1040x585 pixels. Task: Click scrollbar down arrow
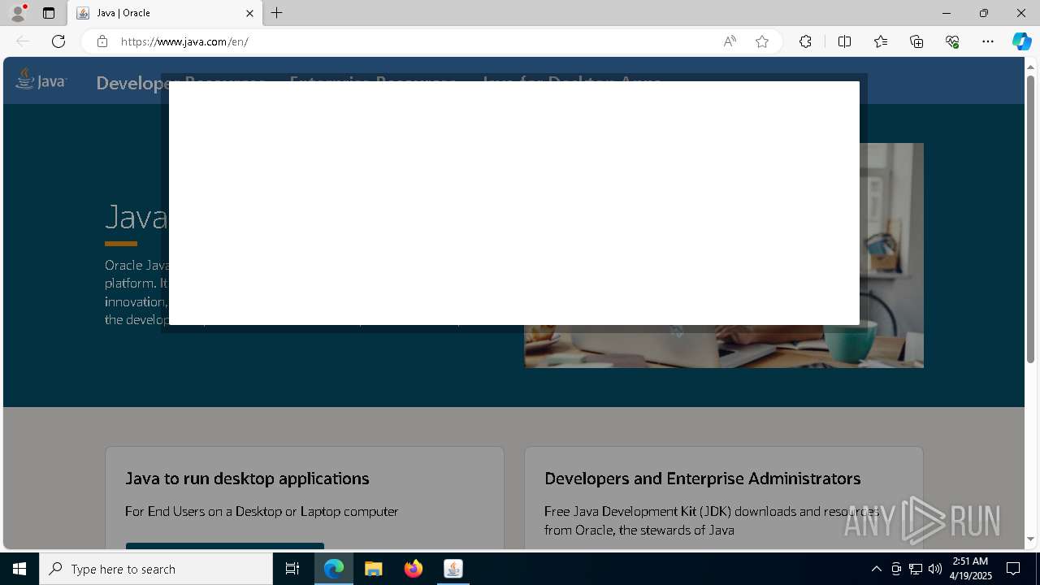[1030, 539]
